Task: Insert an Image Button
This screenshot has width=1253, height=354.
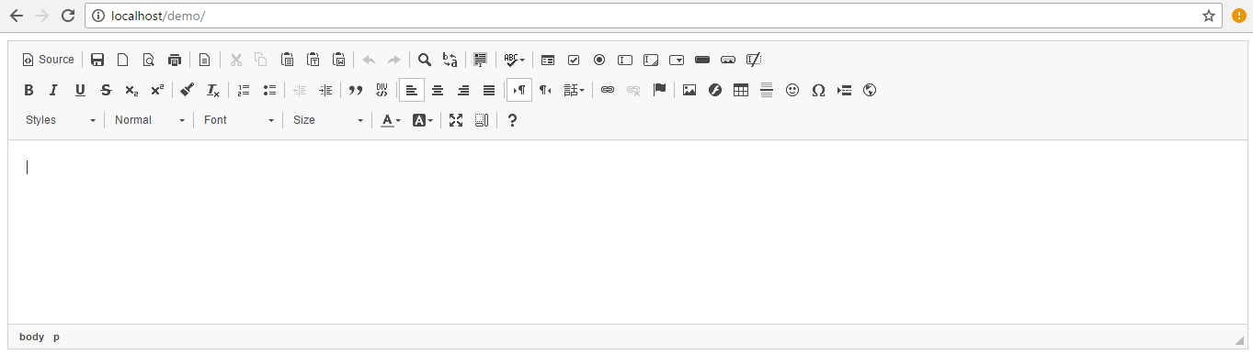Action: pyautogui.click(x=728, y=60)
